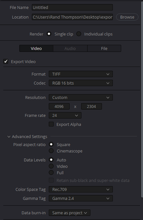The image size is (143, 220).
Task: Select Individual clips render option
Action: coord(79,34)
